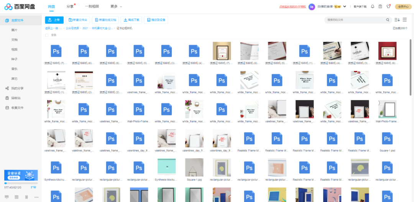Click the 回收站 recycle bin icon
Image resolution: width=414 pixels, height=202 pixels.
[x=7, y=98]
